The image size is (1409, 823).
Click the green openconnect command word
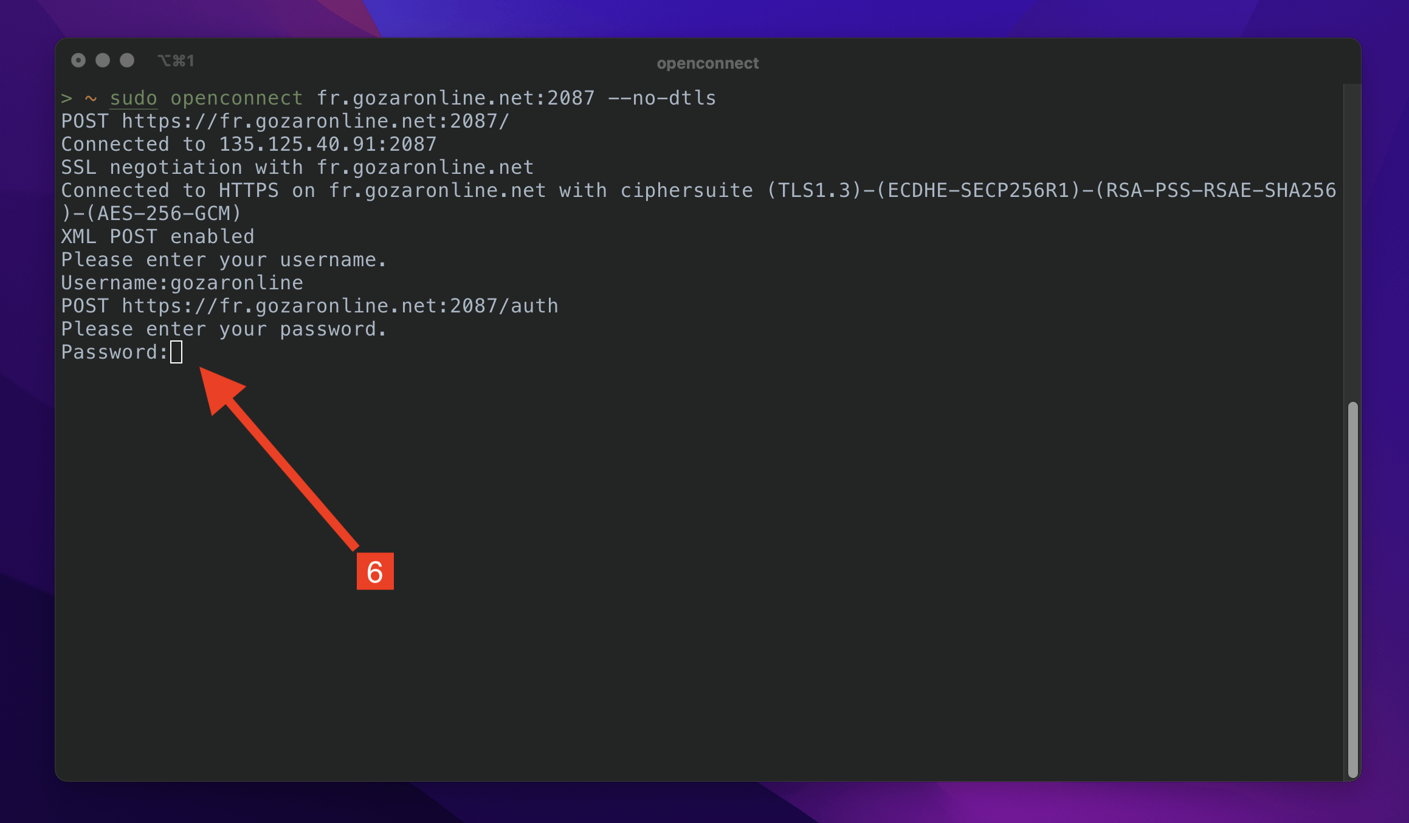pyautogui.click(x=236, y=98)
